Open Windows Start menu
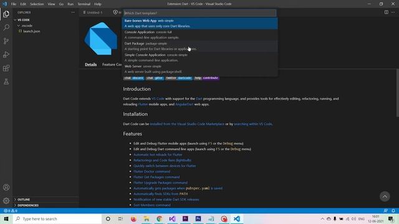This screenshot has height=224, width=399. 6,218
